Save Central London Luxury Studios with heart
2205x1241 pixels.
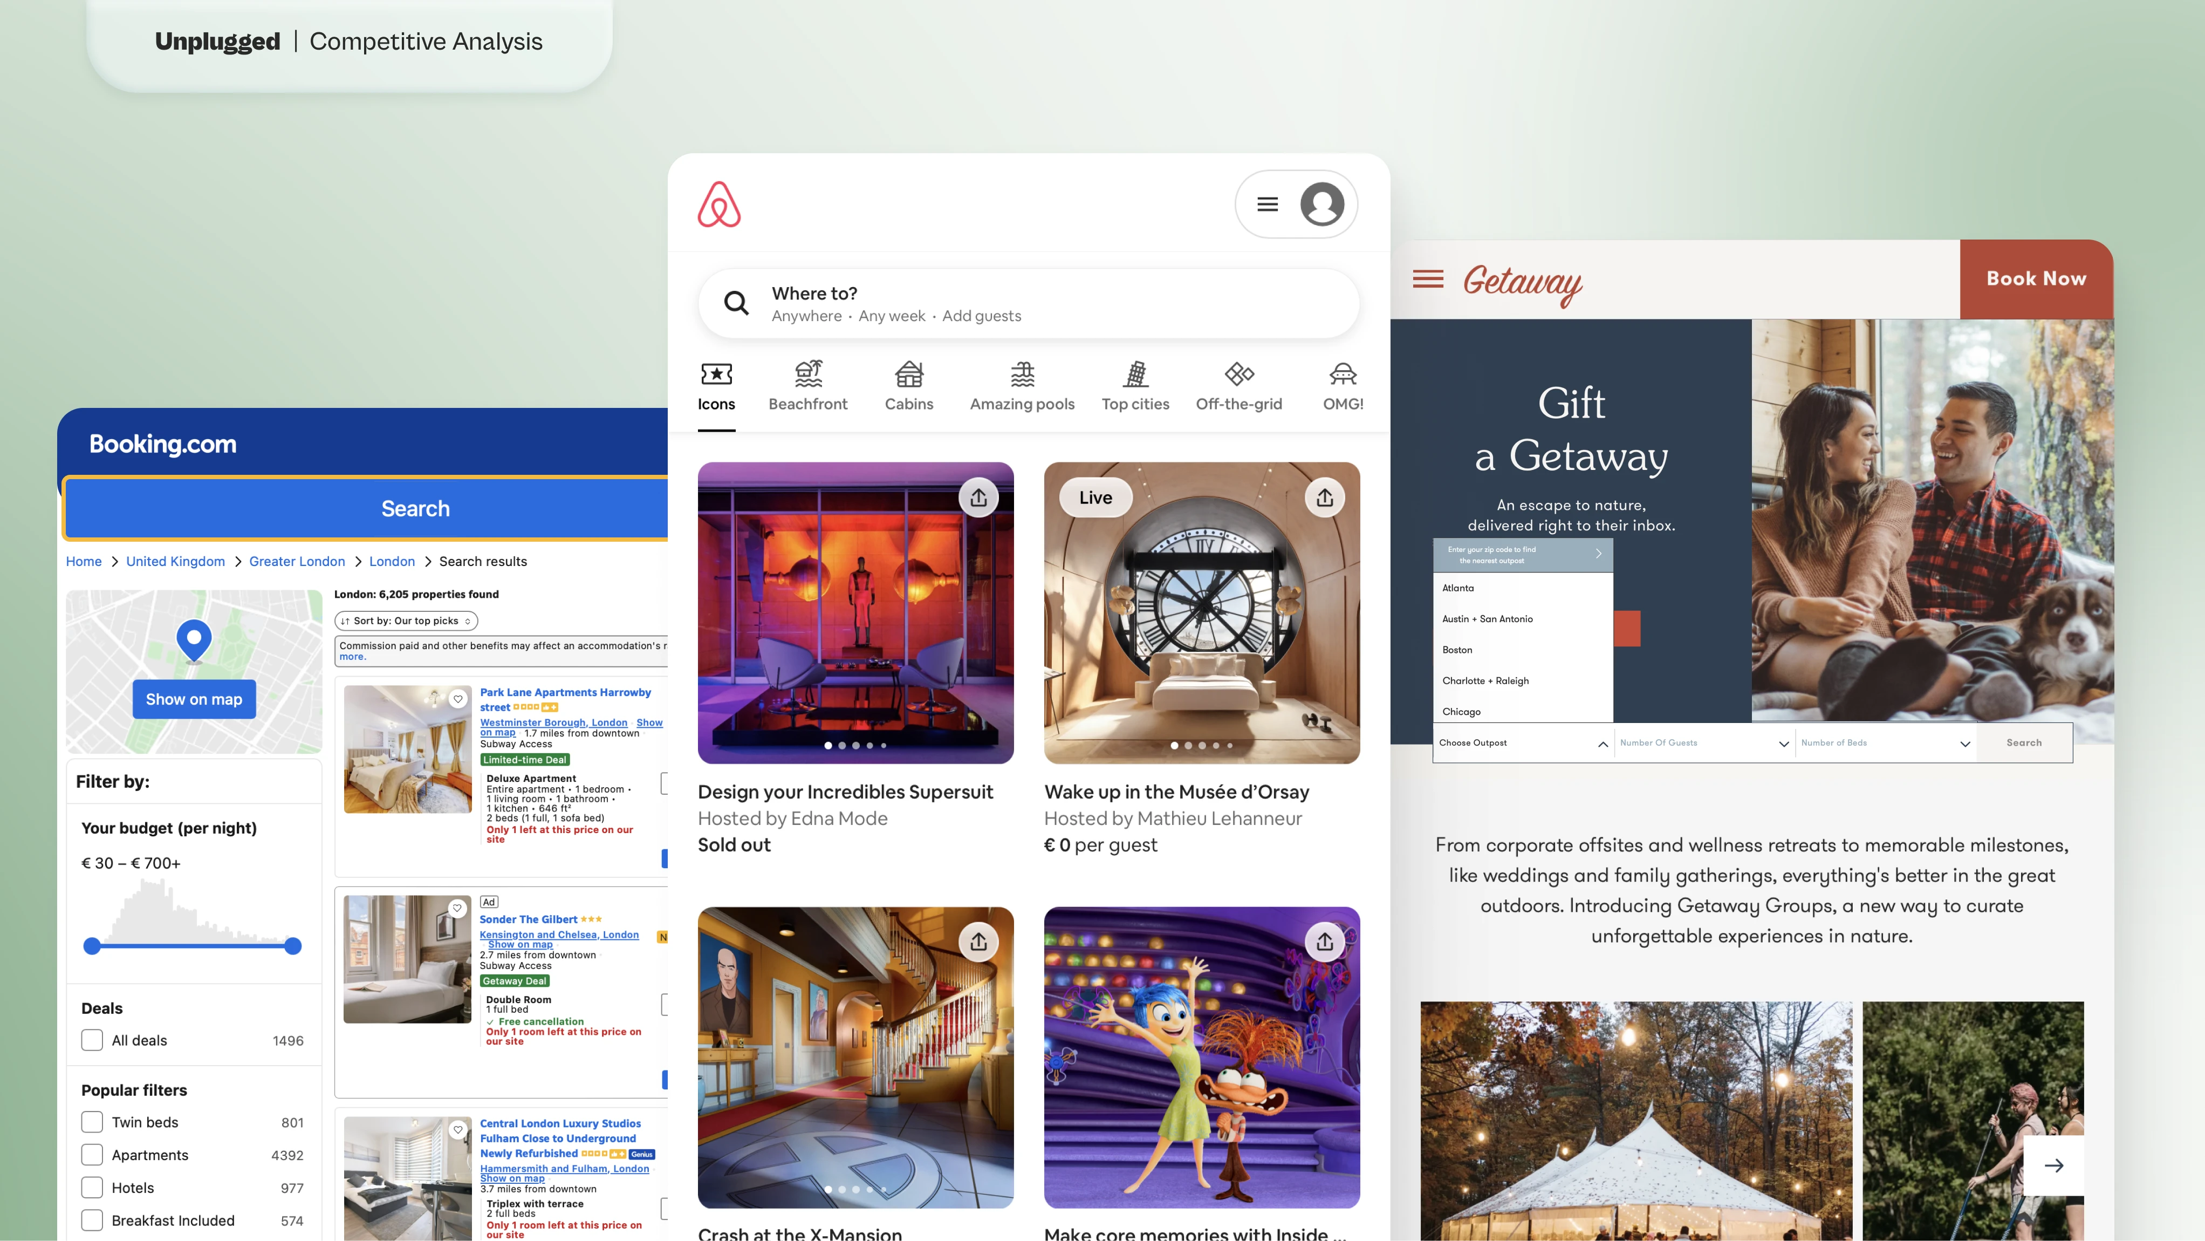point(458,1130)
